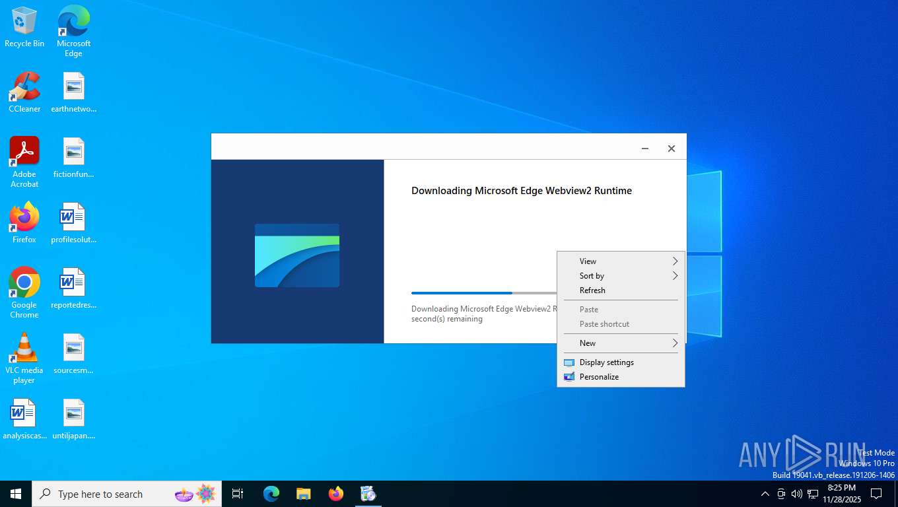Open Display settings from context menu
Viewport: 898px width, 507px height.
(621, 362)
